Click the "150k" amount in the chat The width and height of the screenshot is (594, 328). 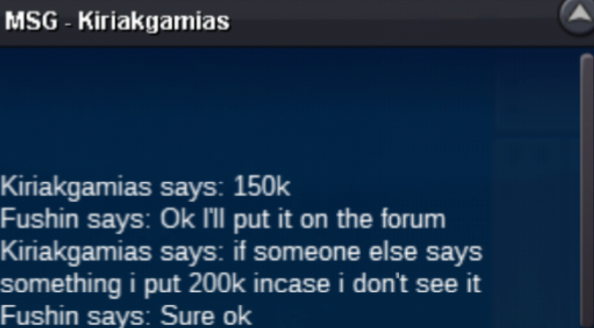pyautogui.click(x=262, y=186)
